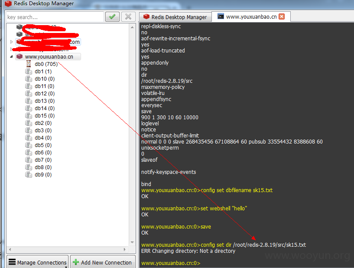Image resolution: width=354 pixels, height=268 pixels.
Task: Select db12 (0) in the tree
Action: tap(45, 94)
